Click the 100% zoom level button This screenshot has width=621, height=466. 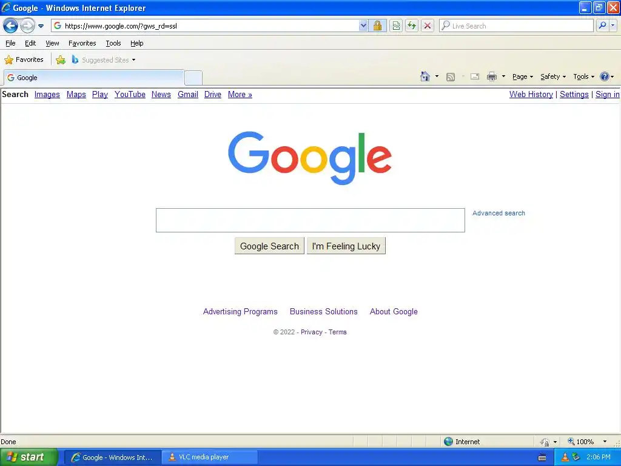click(581, 442)
